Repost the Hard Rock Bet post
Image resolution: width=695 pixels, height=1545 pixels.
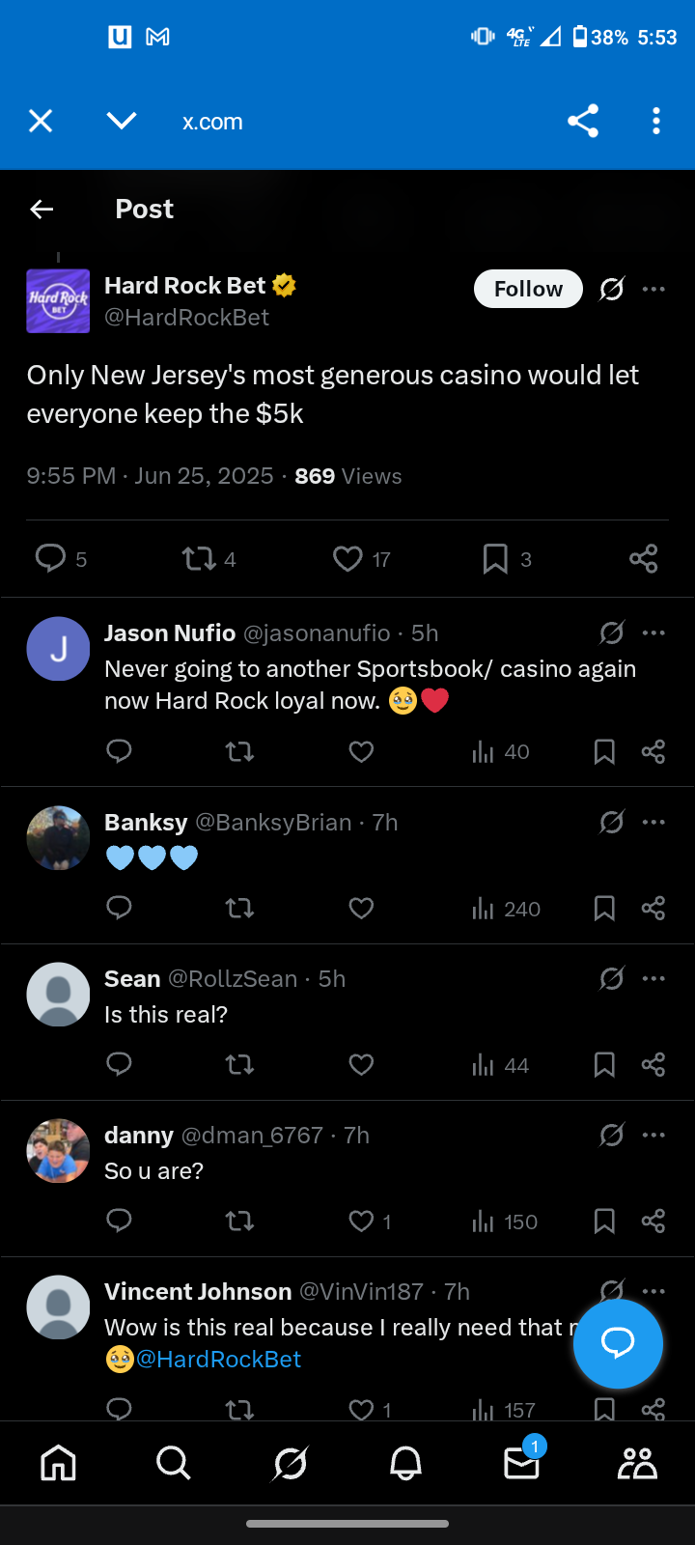click(x=200, y=558)
